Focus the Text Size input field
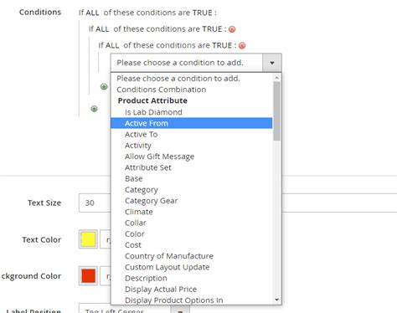Image resolution: width=397 pixels, height=313 pixels. 95,203
